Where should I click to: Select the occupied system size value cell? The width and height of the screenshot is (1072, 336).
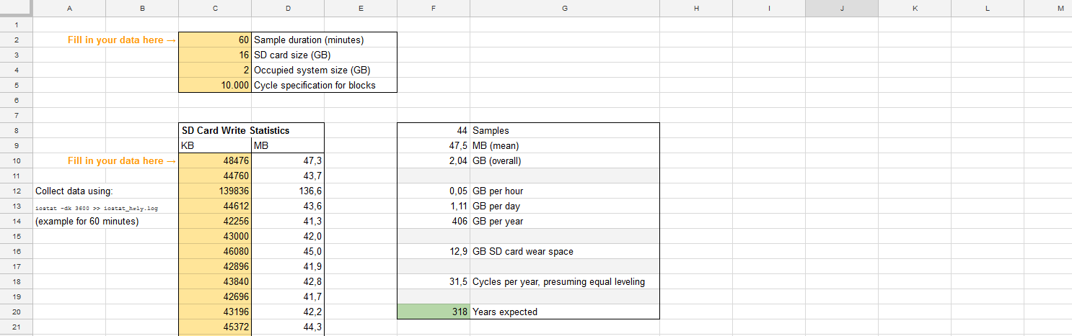(x=214, y=70)
